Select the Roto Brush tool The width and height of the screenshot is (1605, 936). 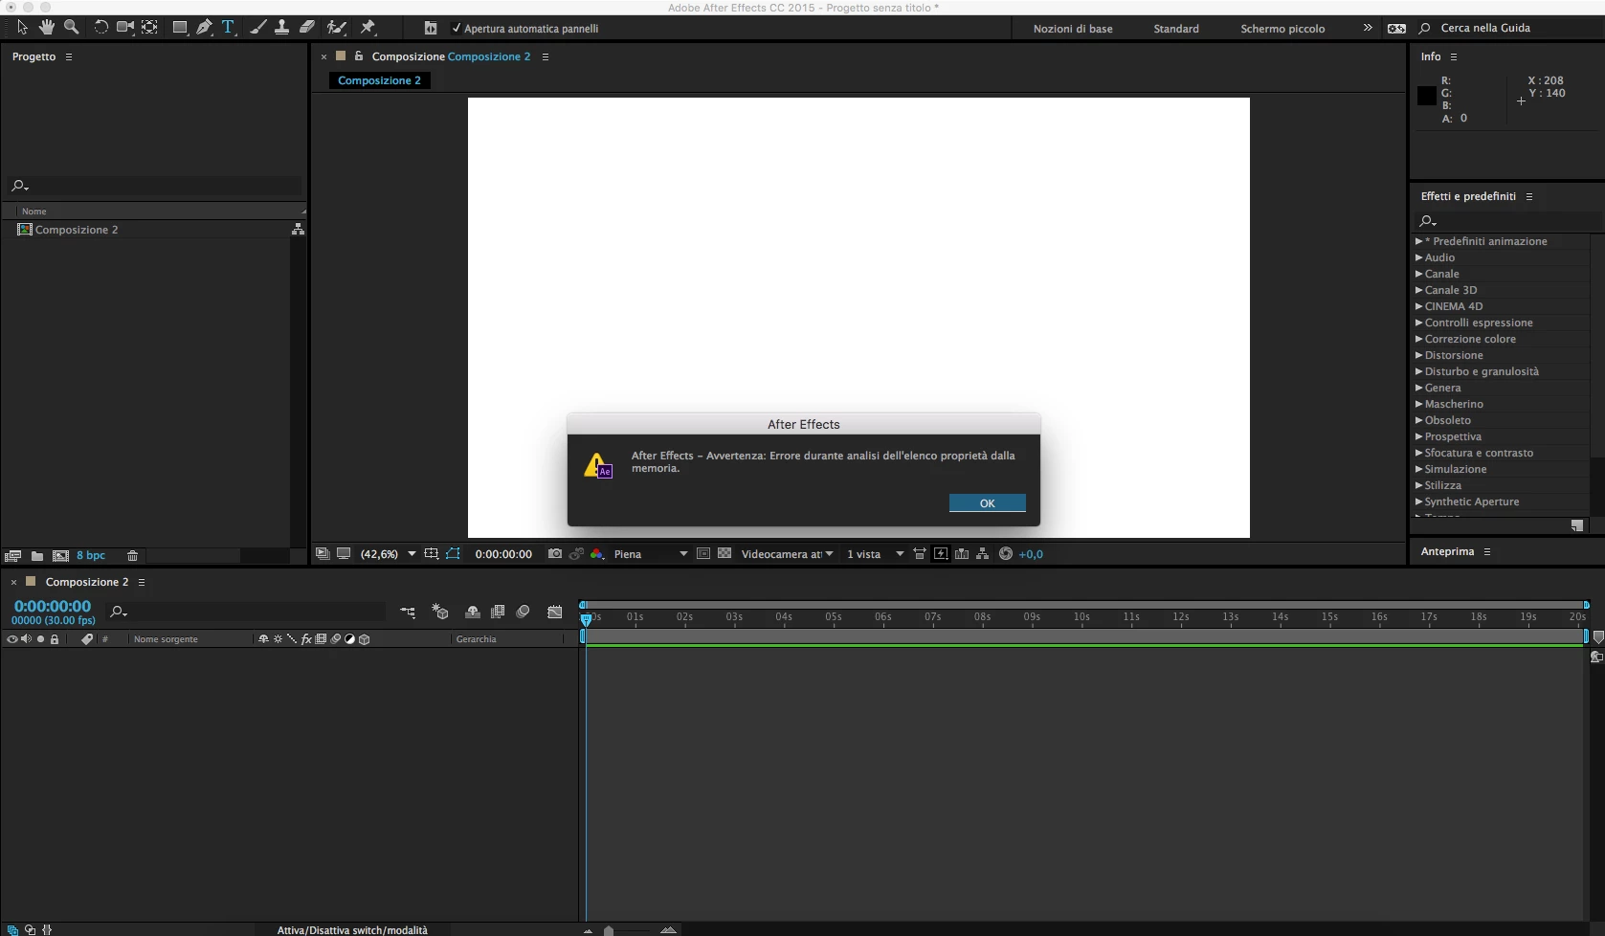tap(336, 28)
